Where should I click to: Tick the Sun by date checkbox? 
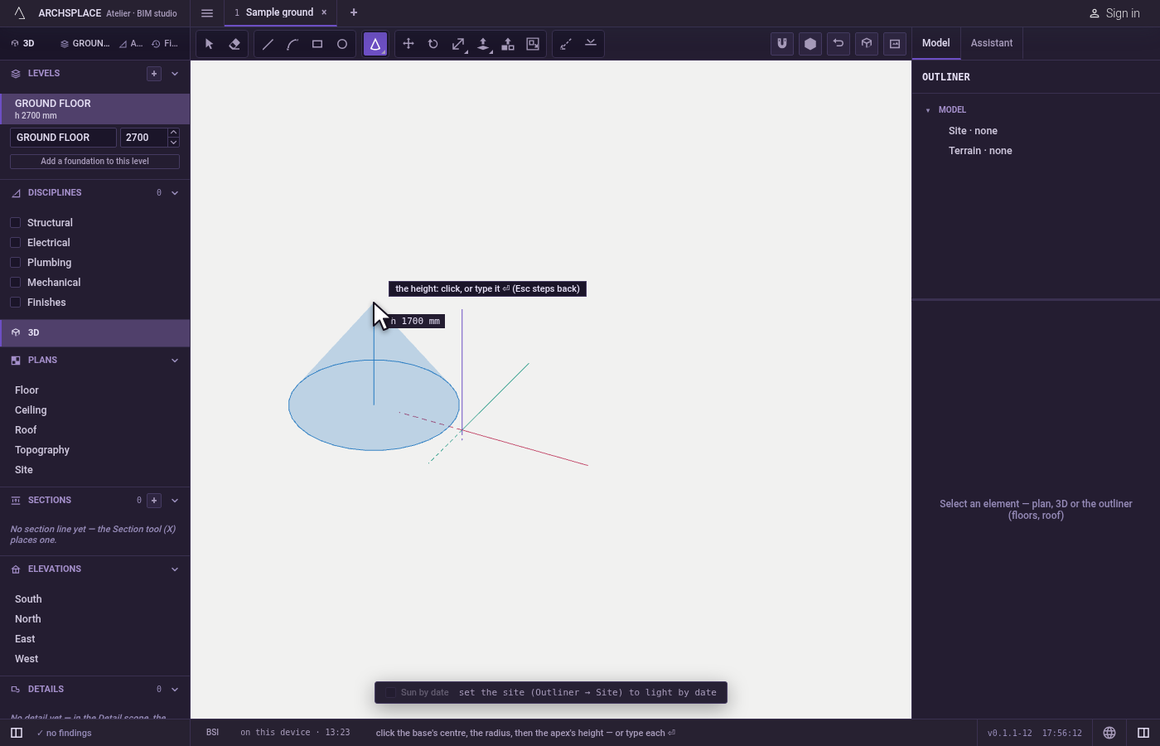click(390, 693)
